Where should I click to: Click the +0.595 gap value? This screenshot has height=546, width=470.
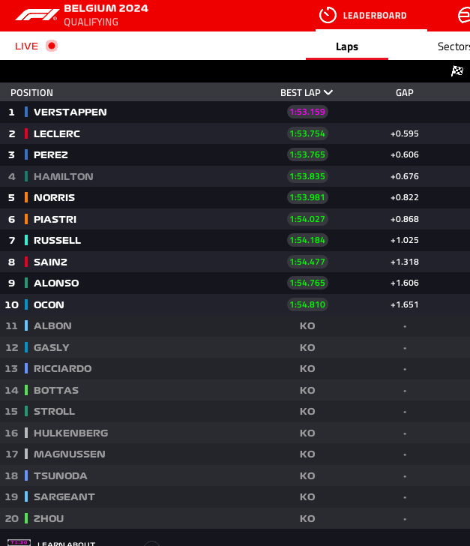(405, 133)
